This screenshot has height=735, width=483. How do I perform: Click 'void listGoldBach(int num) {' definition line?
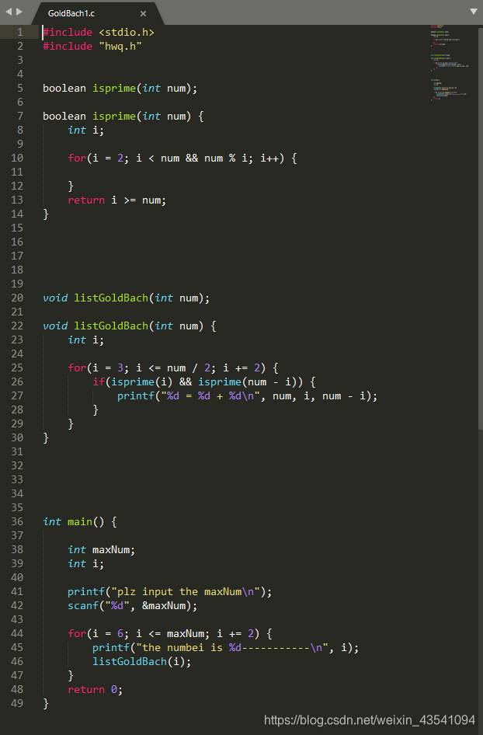click(130, 326)
